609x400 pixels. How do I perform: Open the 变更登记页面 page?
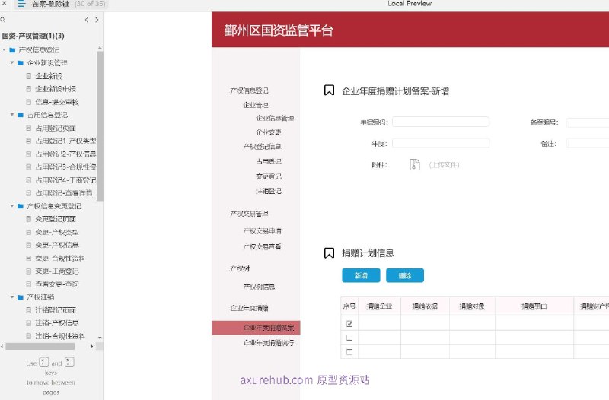click(56, 219)
